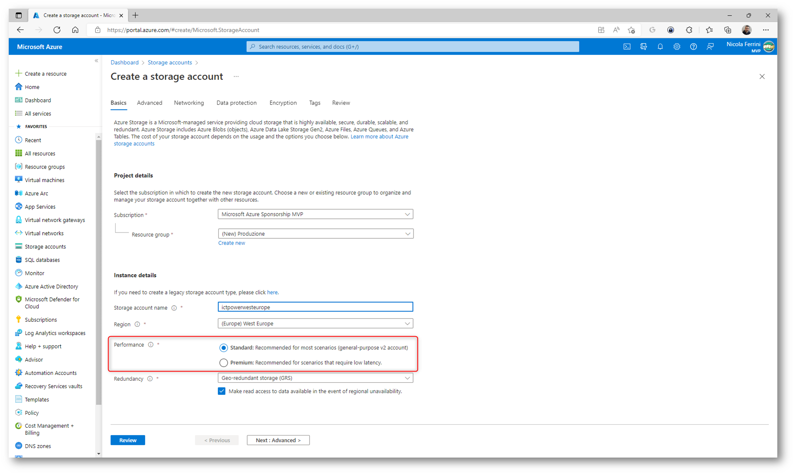The width and height of the screenshot is (795, 475).
Task: Open Virtual machines in the sidebar
Action: click(44, 180)
